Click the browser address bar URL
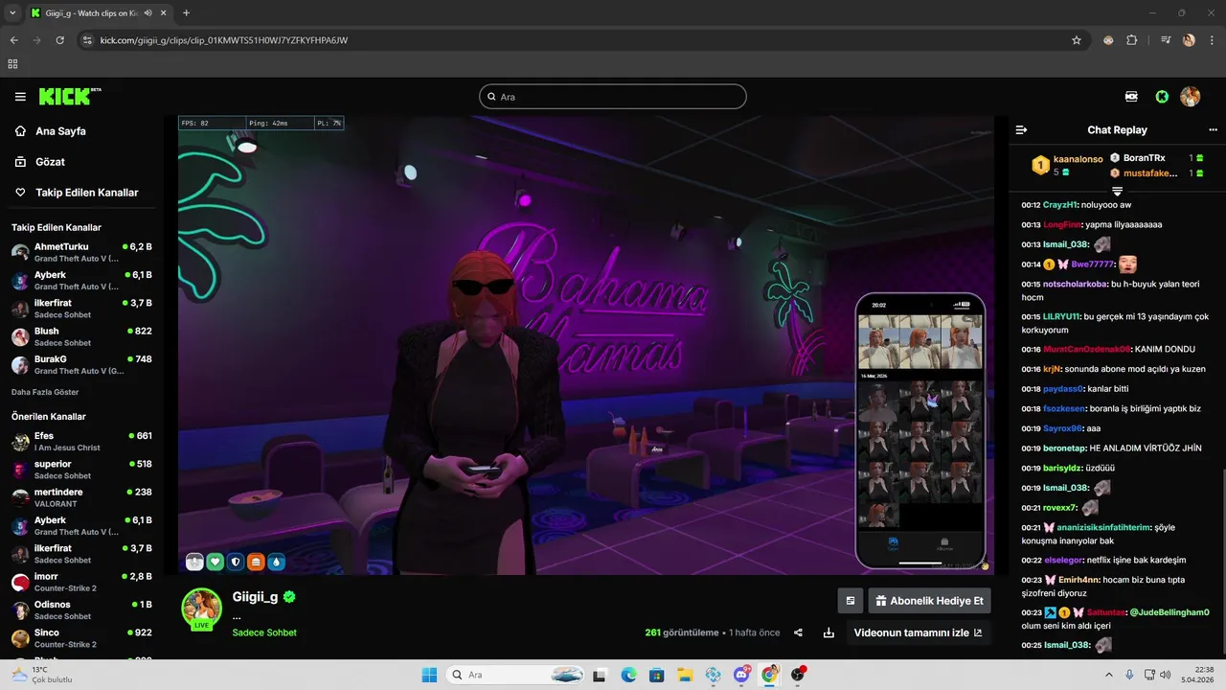Viewport: 1226px width, 690px height. [223, 40]
